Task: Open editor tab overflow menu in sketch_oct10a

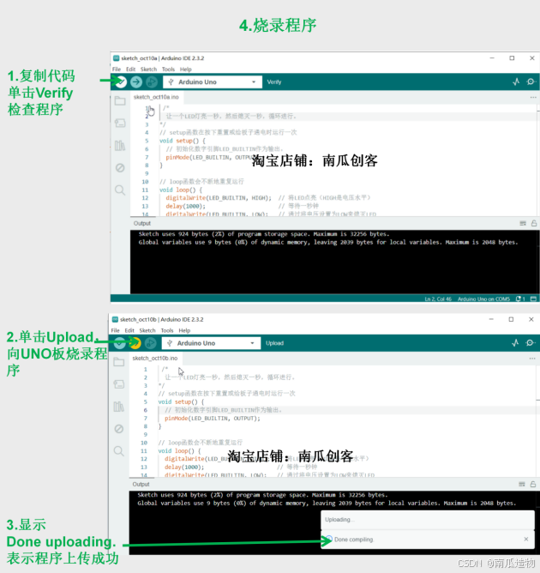Action: (533, 97)
